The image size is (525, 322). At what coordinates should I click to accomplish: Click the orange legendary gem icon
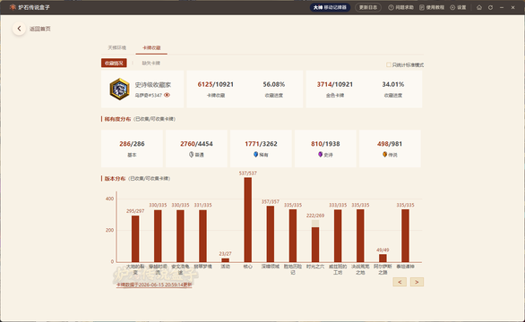tap(384, 154)
